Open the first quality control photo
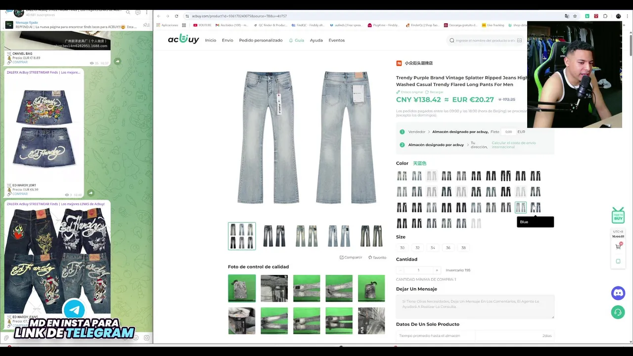Screen dimensions: 633x356 (x=242, y=288)
